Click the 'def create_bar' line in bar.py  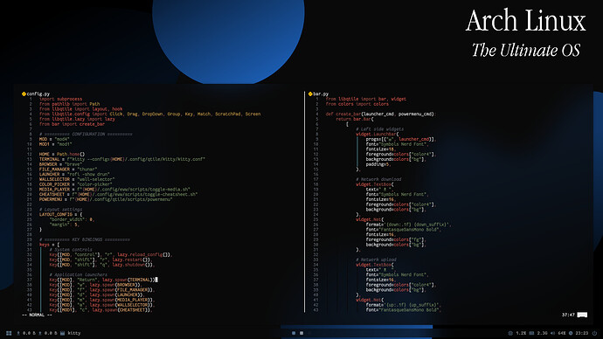tap(380, 114)
